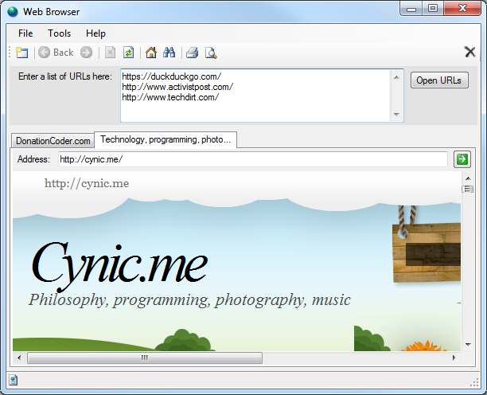Stop loading with the greyed stop icon
The image size is (487, 395).
tap(110, 53)
